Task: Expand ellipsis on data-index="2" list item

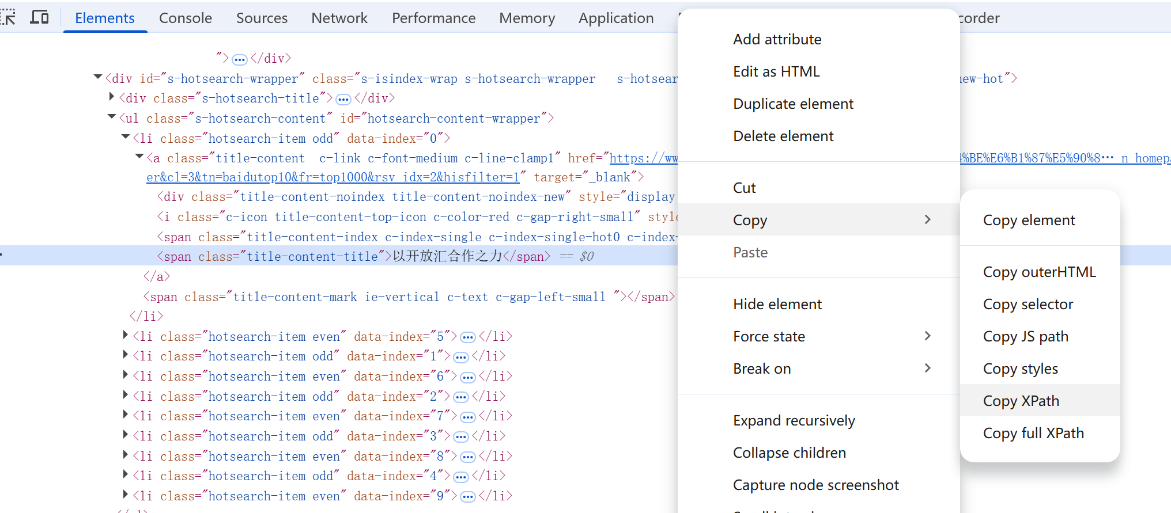Action: [x=461, y=397]
